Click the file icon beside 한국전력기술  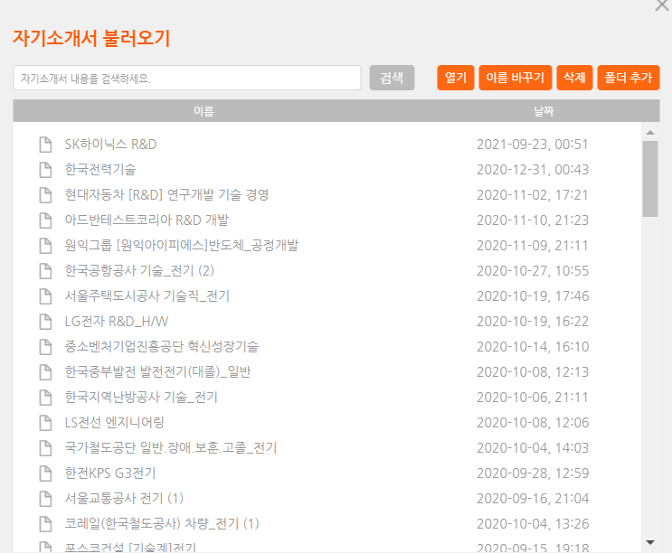(45, 170)
